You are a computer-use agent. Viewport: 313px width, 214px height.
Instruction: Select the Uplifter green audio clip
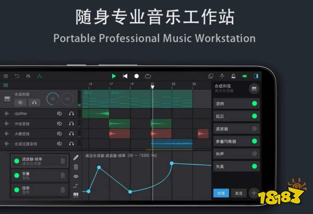[96, 113]
